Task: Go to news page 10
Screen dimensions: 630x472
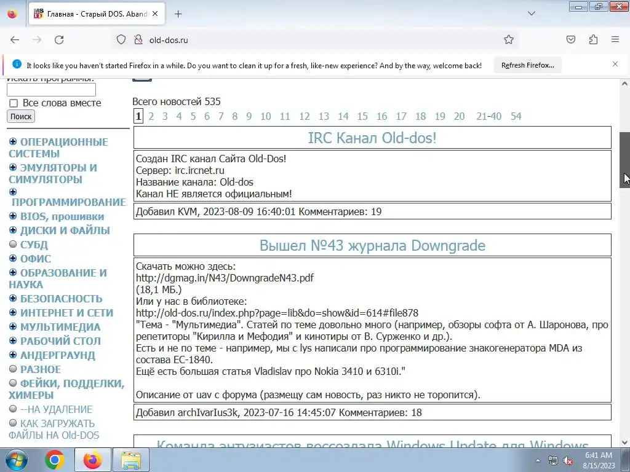Action: (266, 116)
